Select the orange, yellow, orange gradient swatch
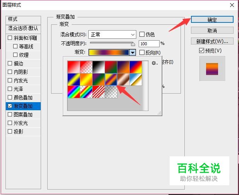The height and width of the screenshot is (195, 239). (86, 79)
